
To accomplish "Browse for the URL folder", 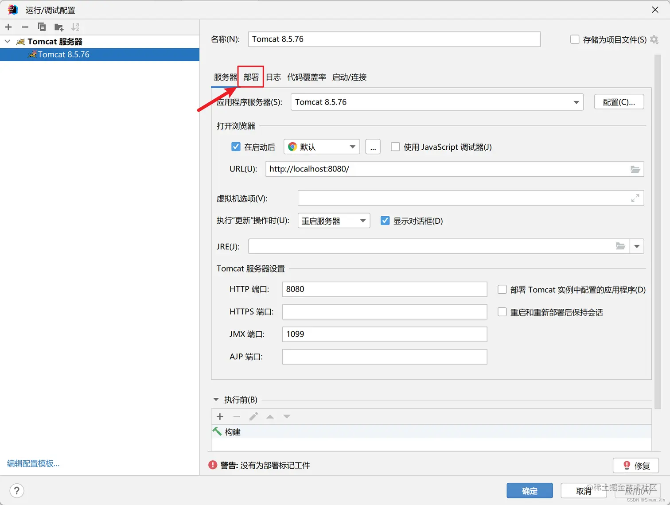I will point(635,169).
